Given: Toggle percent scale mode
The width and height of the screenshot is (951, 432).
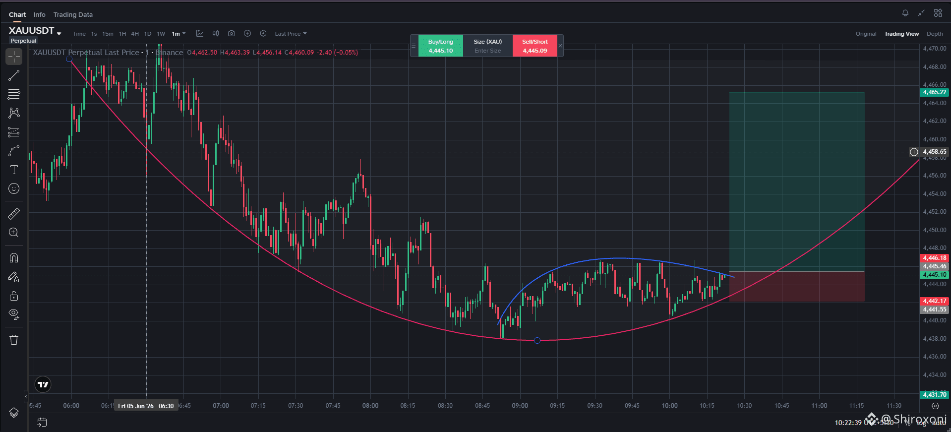Looking at the screenshot, I should (908, 423).
